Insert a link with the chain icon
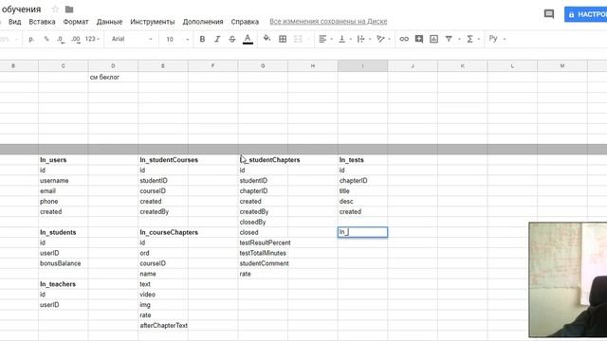Image resolution: width=607 pixels, height=341 pixels. click(404, 39)
